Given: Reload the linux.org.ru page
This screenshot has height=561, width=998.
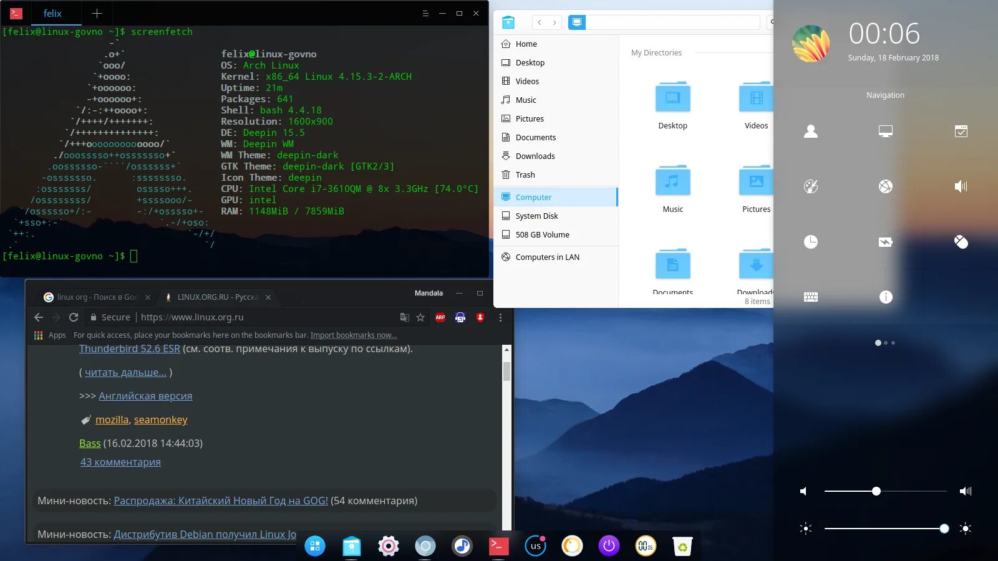Looking at the screenshot, I should 74,317.
